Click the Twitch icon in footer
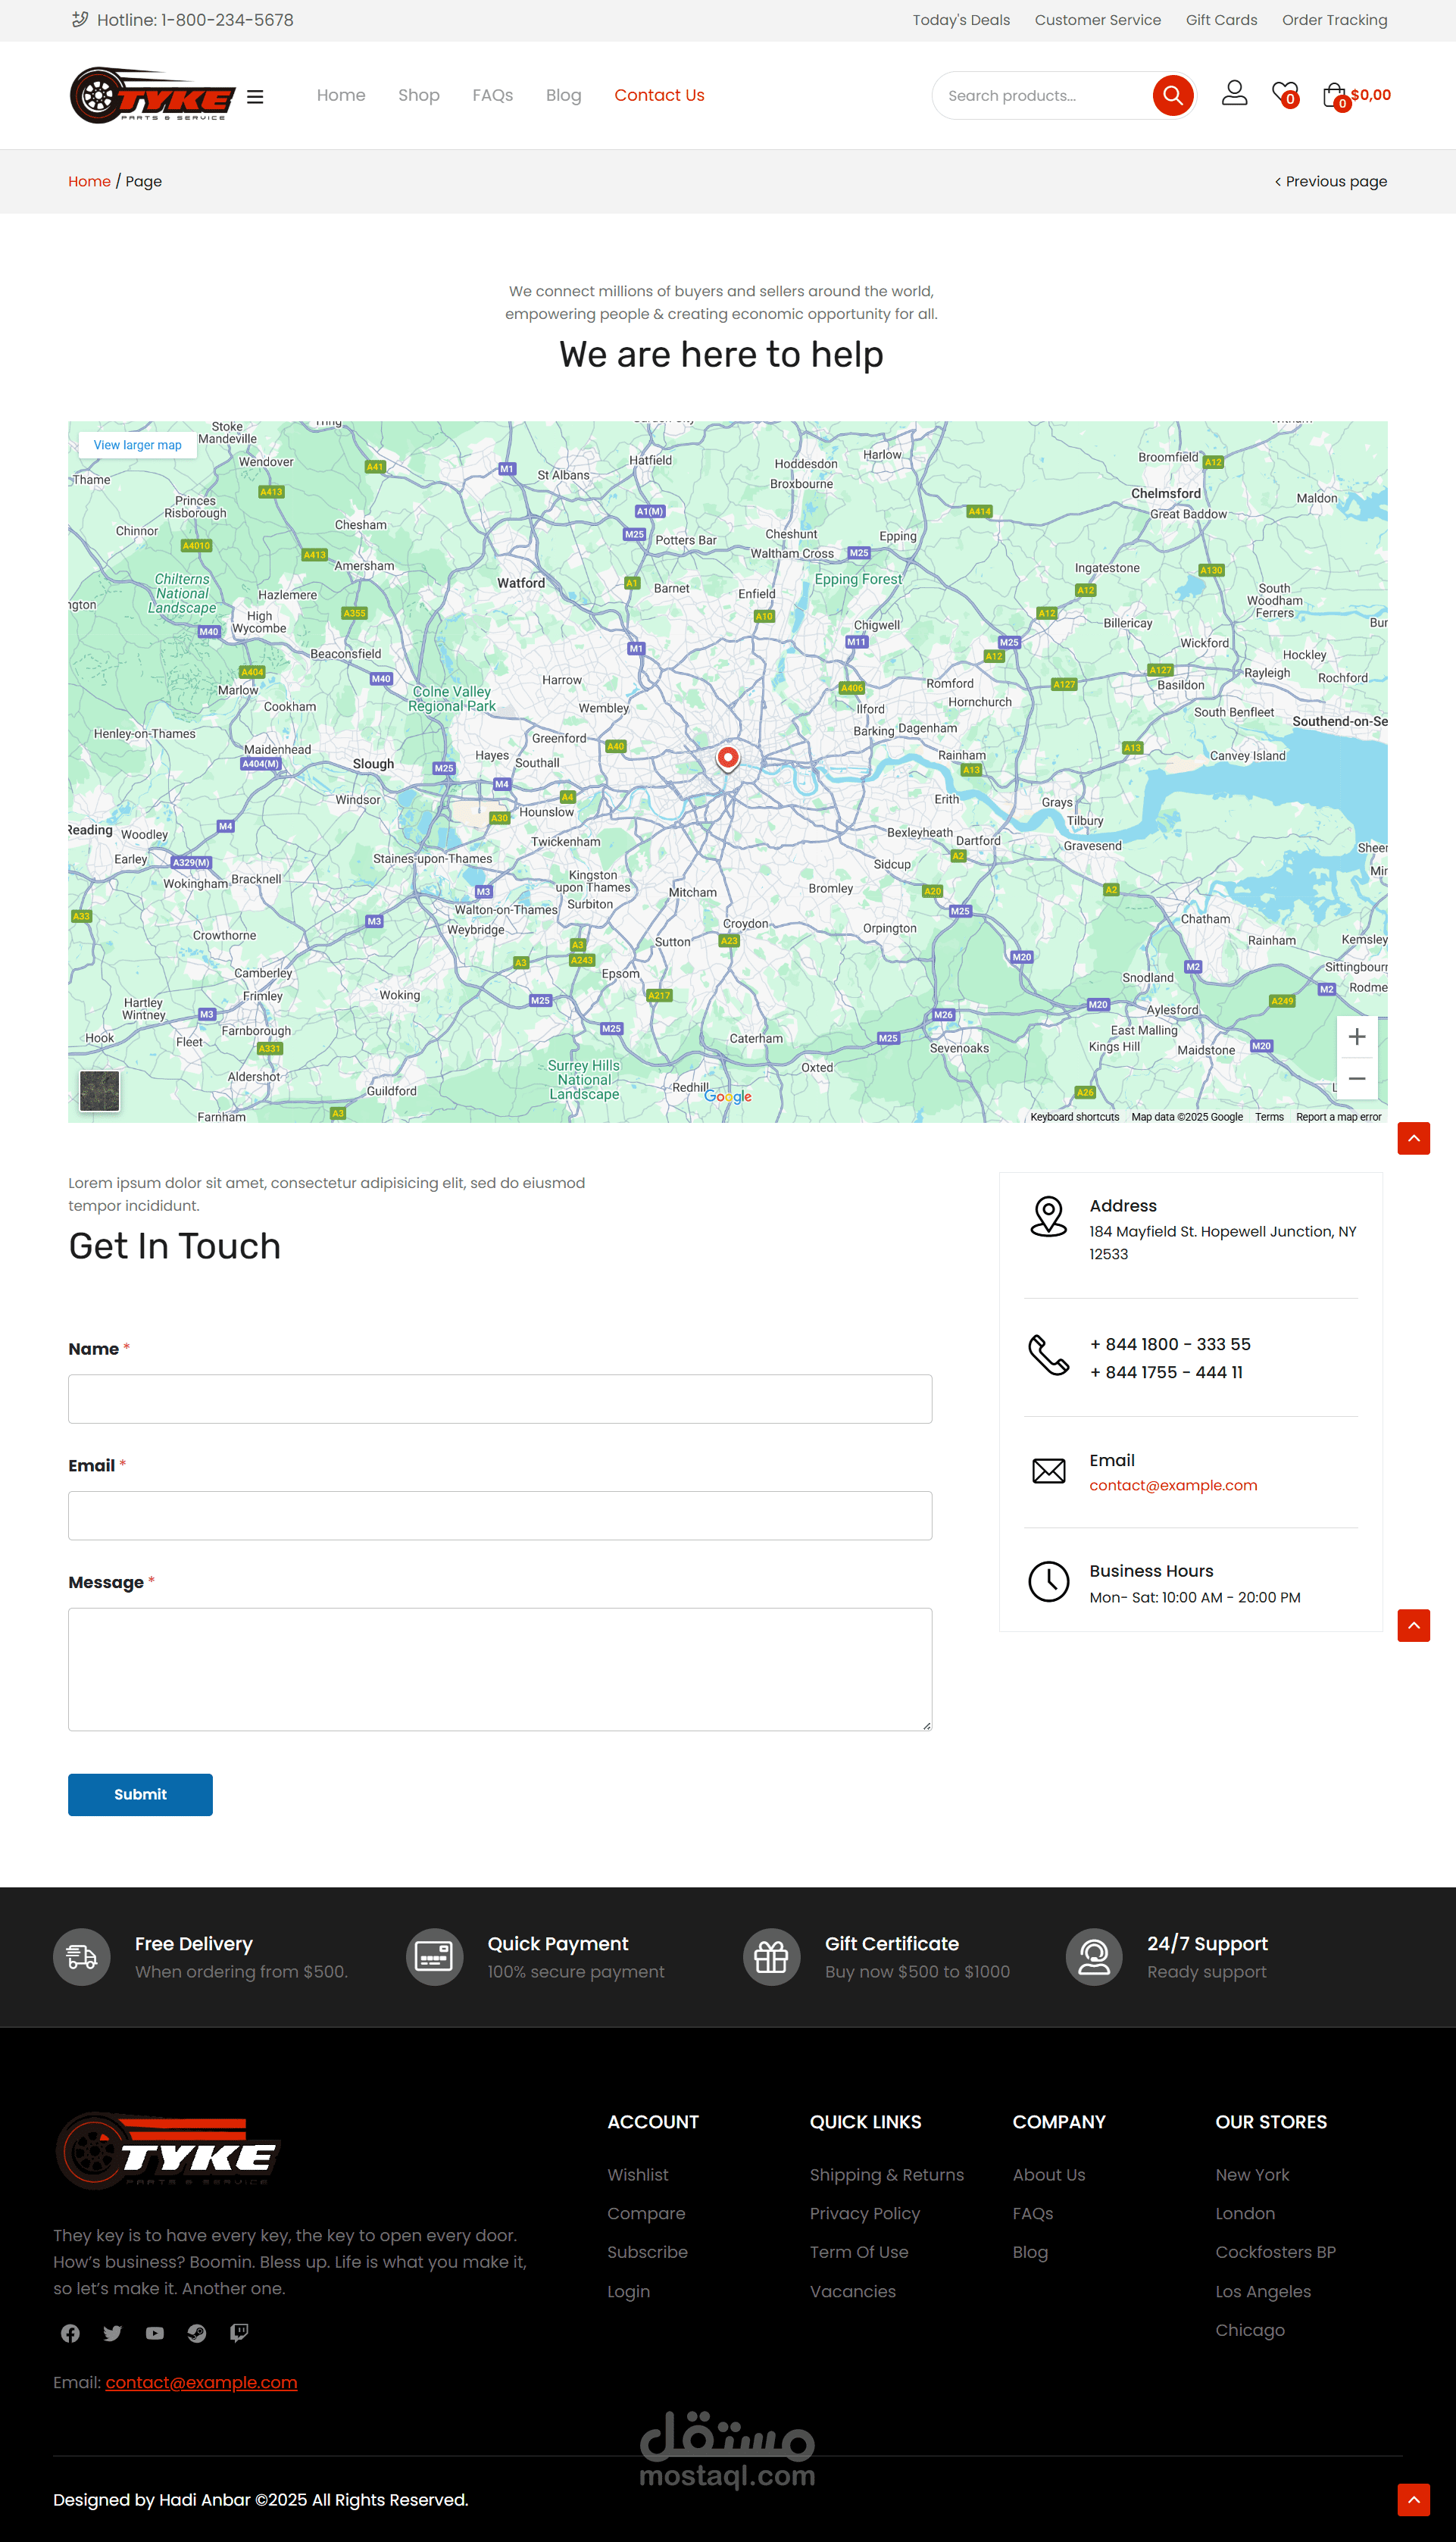Screen dimensions: 1456x2542 [x=239, y=2333]
